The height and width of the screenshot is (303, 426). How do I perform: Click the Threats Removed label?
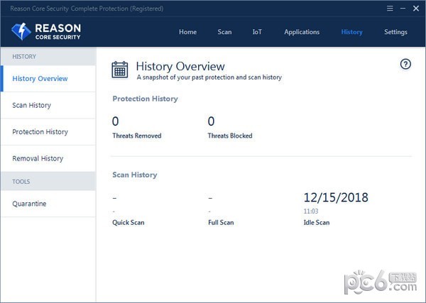[x=137, y=136]
